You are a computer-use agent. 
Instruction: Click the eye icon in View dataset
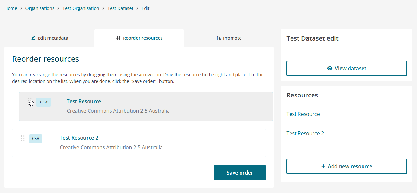pos(330,68)
